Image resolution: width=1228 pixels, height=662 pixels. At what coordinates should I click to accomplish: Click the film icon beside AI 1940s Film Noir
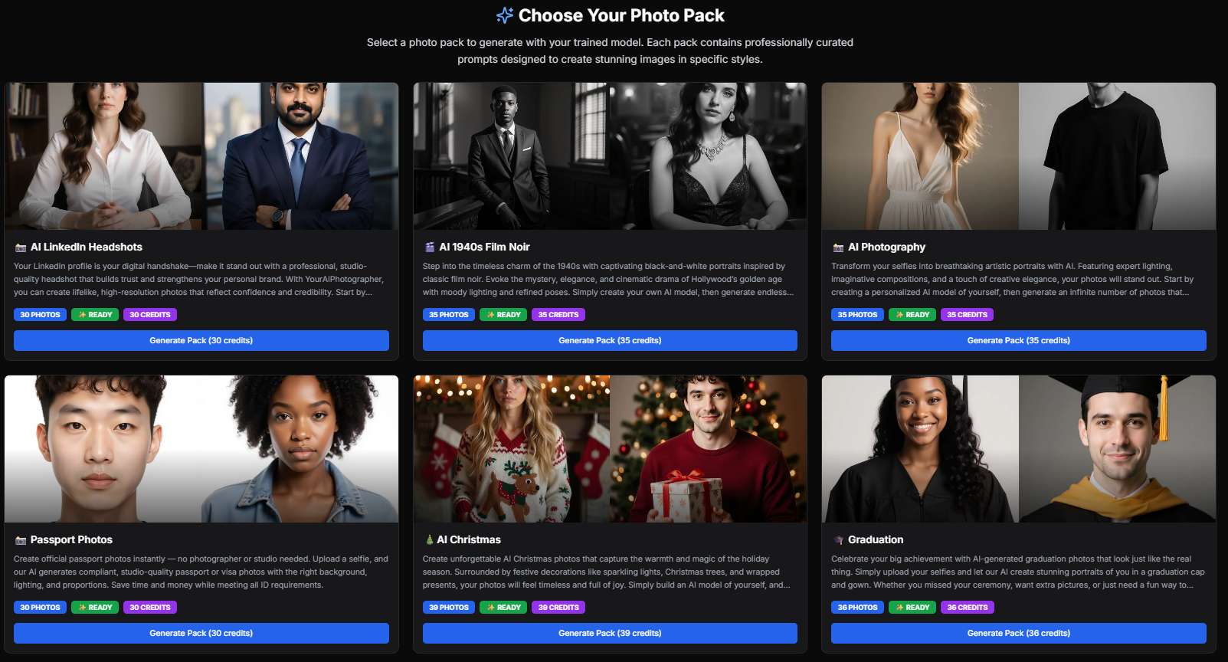[430, 247]
